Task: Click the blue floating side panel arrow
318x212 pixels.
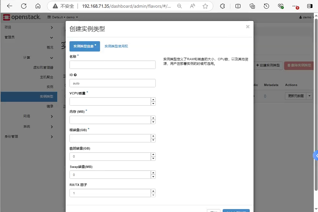Action: tap(316, 156)
